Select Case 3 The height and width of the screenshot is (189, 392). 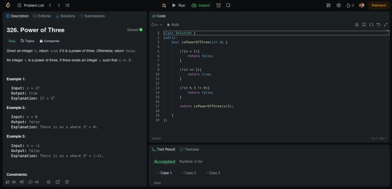pos(213,173)
